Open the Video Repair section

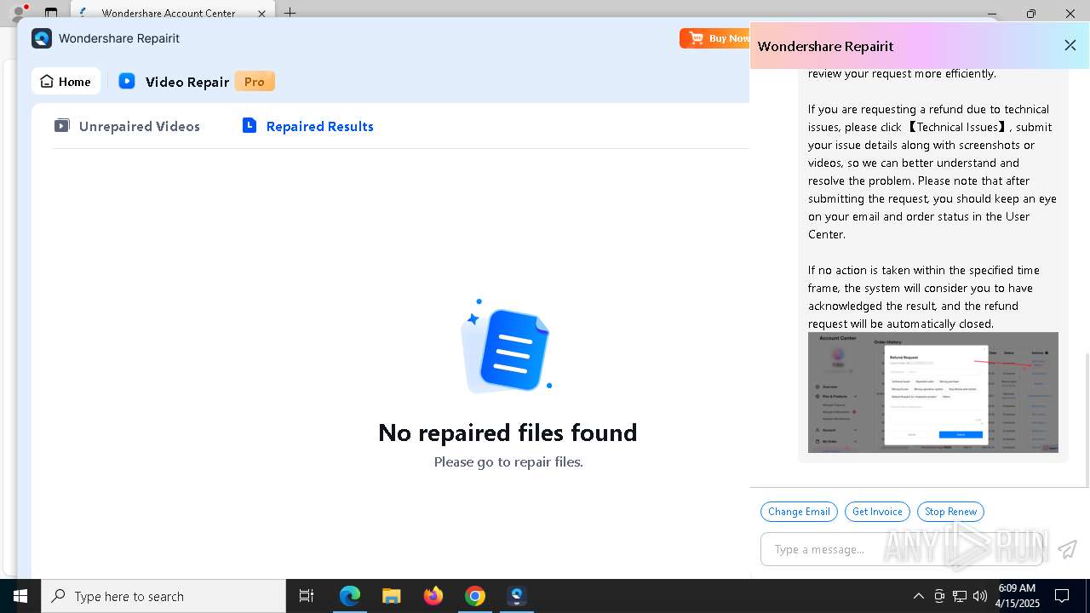(186, 82)
